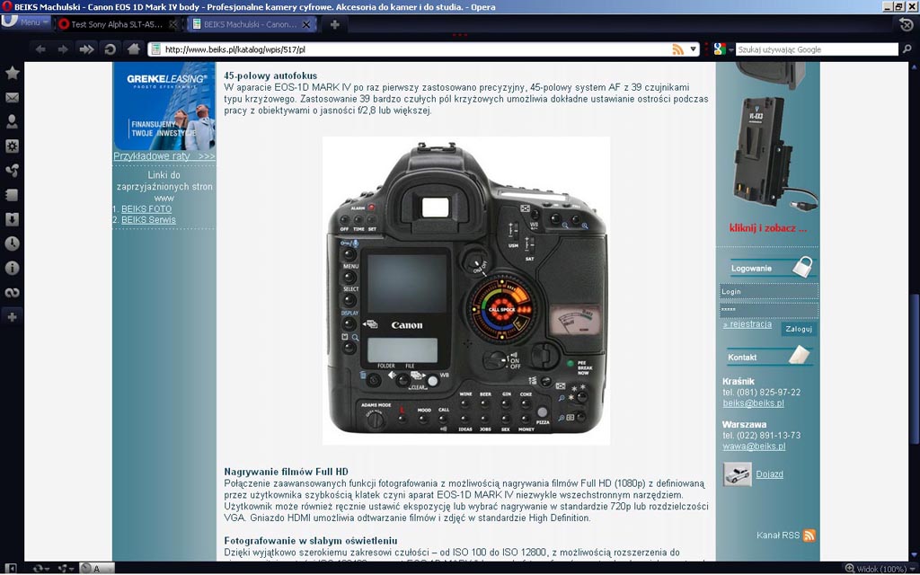Expand the address bar history dropdown

(x=693, y=49)
